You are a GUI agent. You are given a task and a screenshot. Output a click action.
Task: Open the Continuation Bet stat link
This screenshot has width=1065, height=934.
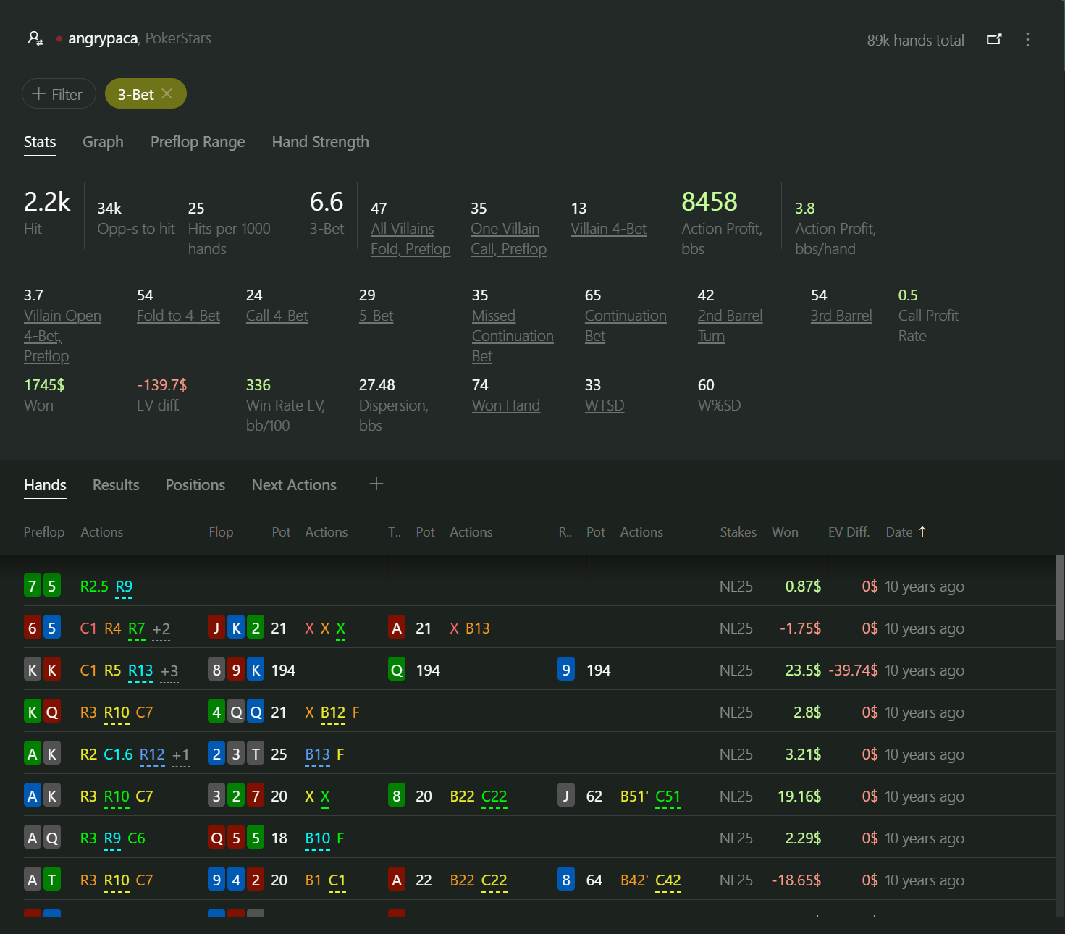click(626, 326)
